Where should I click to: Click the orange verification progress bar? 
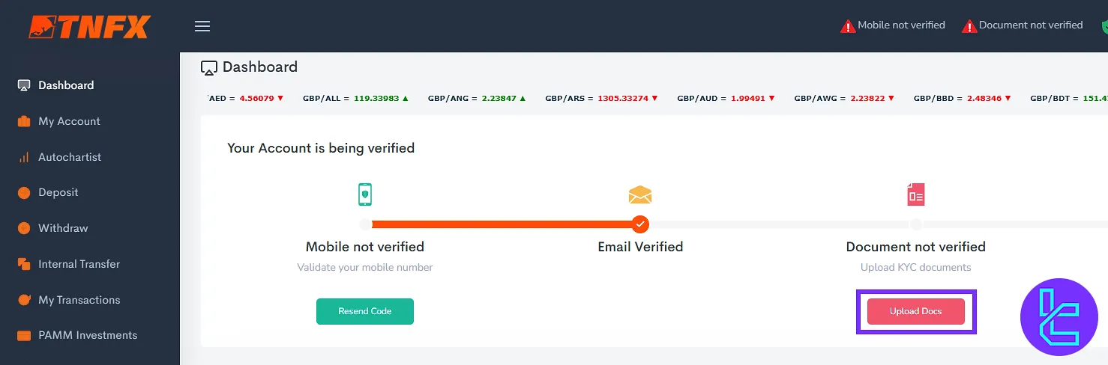pyautogui.click(x=502, y=224)
